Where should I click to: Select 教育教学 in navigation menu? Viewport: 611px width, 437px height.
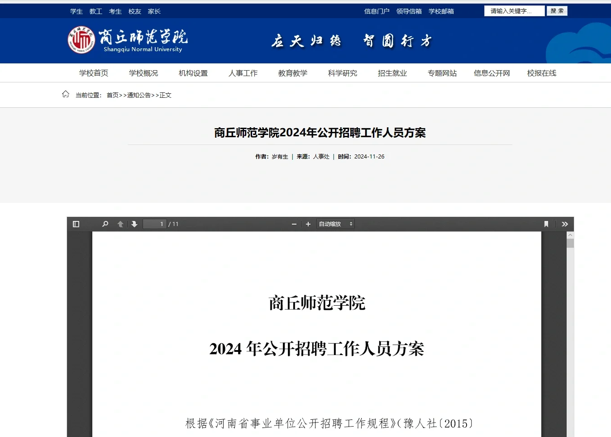(x=293, y=73)
